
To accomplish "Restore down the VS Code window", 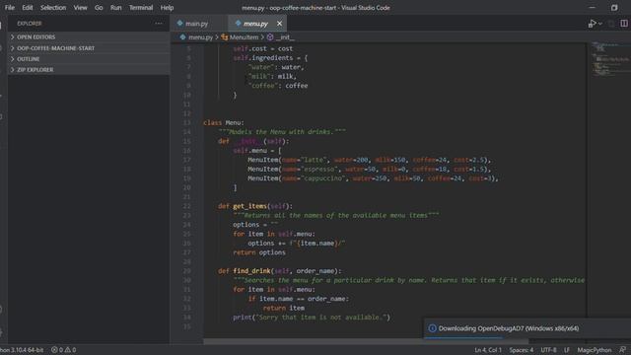I will tap(614, 8).
